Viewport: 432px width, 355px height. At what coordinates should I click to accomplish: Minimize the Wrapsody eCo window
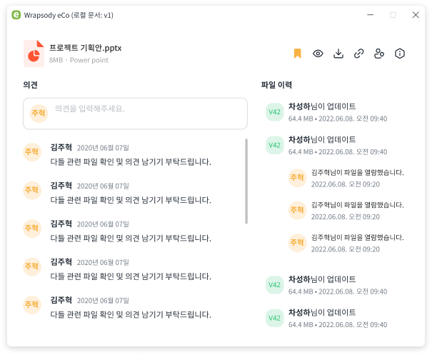tap(371, 14)
